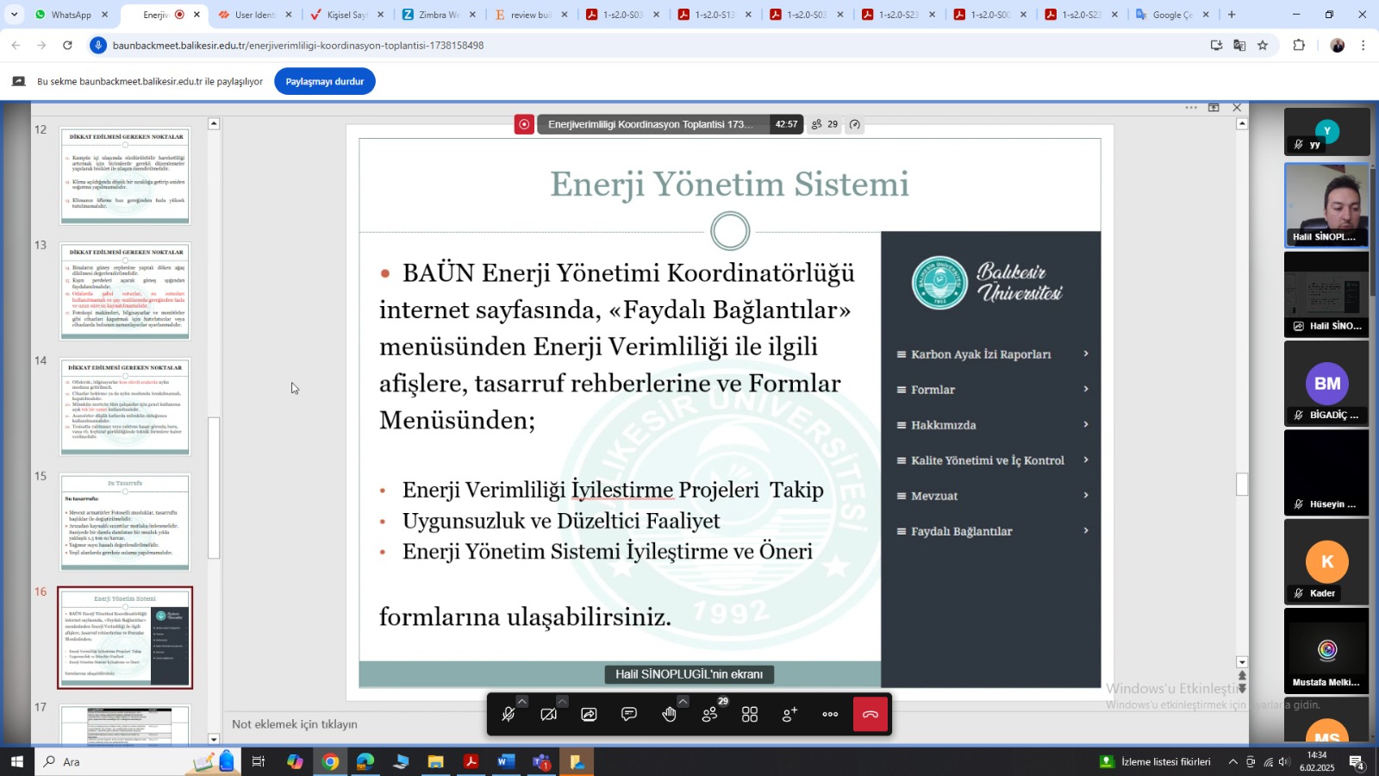Turn on the camera in the meeting toolbar
Viewport: 1379px width, 776px height.
(548, 715)
